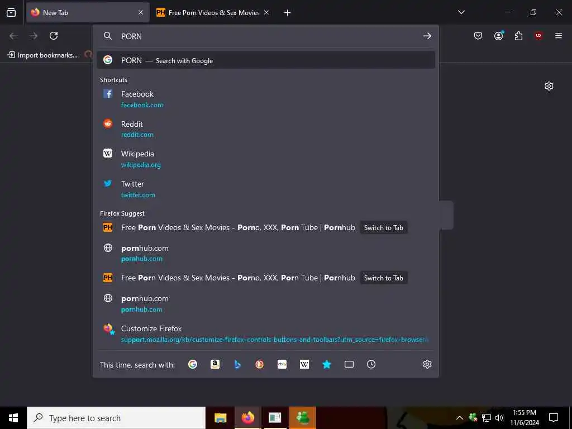
Task: Open the Windows notification center
Action: point(554,418)
